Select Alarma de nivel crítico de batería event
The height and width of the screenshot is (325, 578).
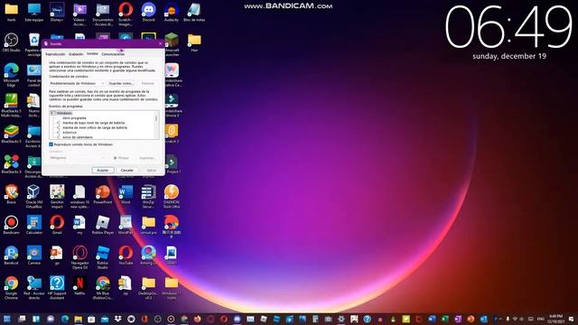95,127
